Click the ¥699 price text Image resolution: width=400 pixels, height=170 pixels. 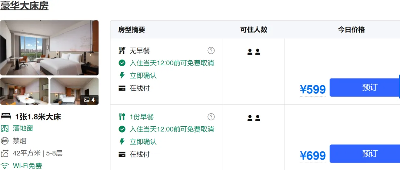(x=313, y=156)
